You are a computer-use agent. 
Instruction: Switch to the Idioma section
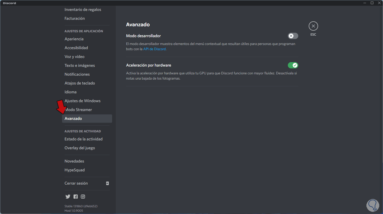pyautogui.click(x=71, y=92)
